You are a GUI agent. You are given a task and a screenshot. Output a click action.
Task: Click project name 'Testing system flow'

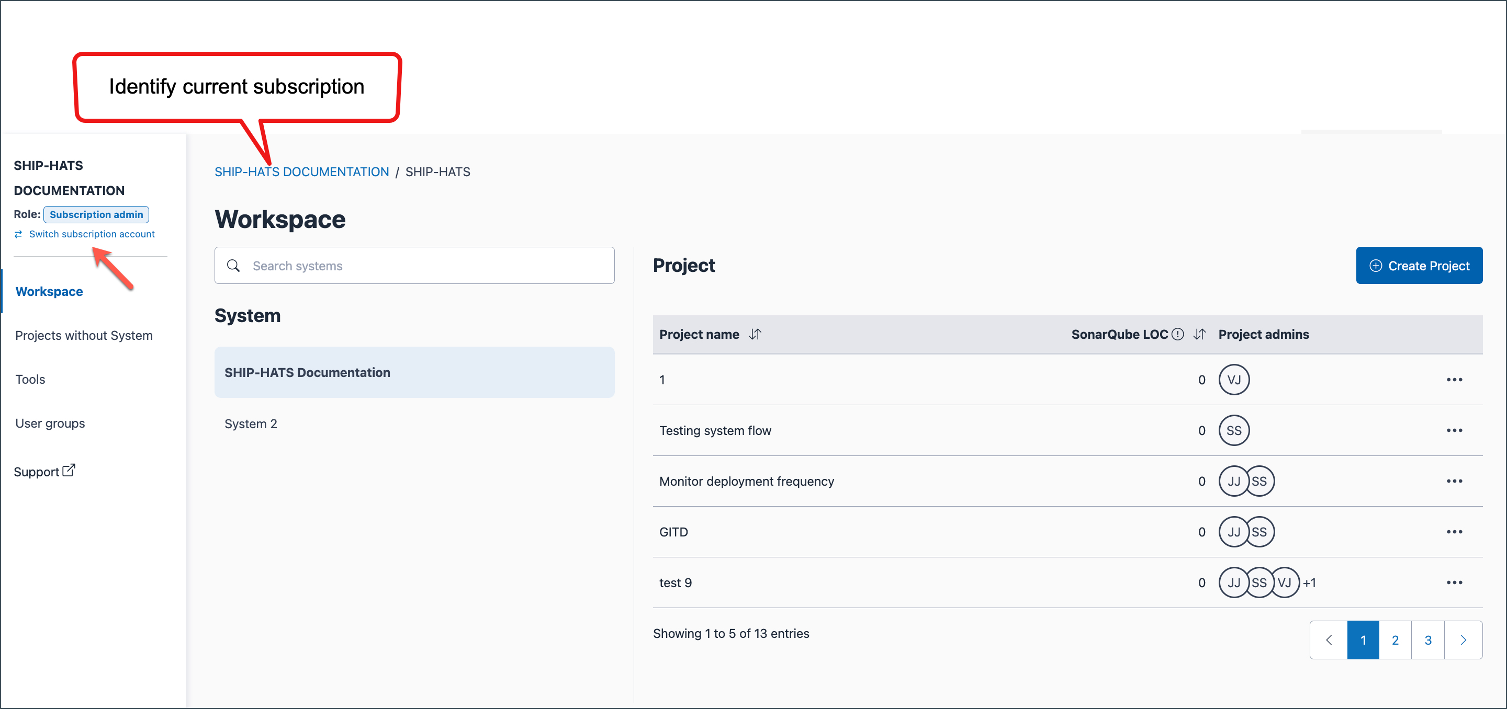click(x=715, y=431)
